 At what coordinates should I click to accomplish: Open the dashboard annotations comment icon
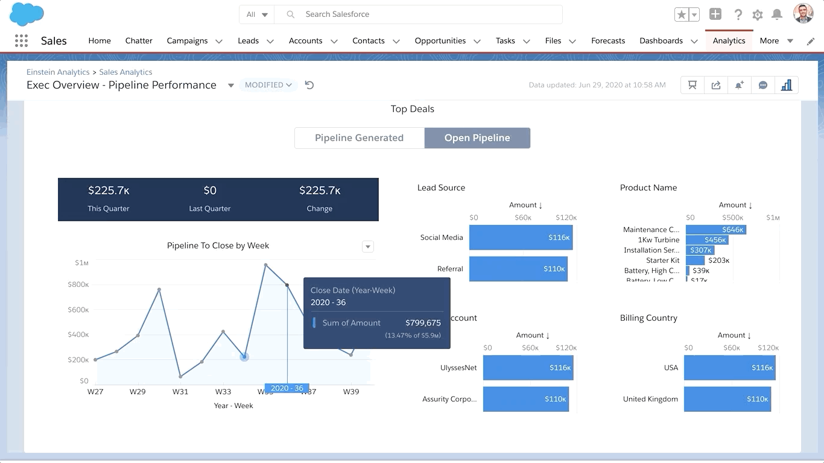coord(763,85)
